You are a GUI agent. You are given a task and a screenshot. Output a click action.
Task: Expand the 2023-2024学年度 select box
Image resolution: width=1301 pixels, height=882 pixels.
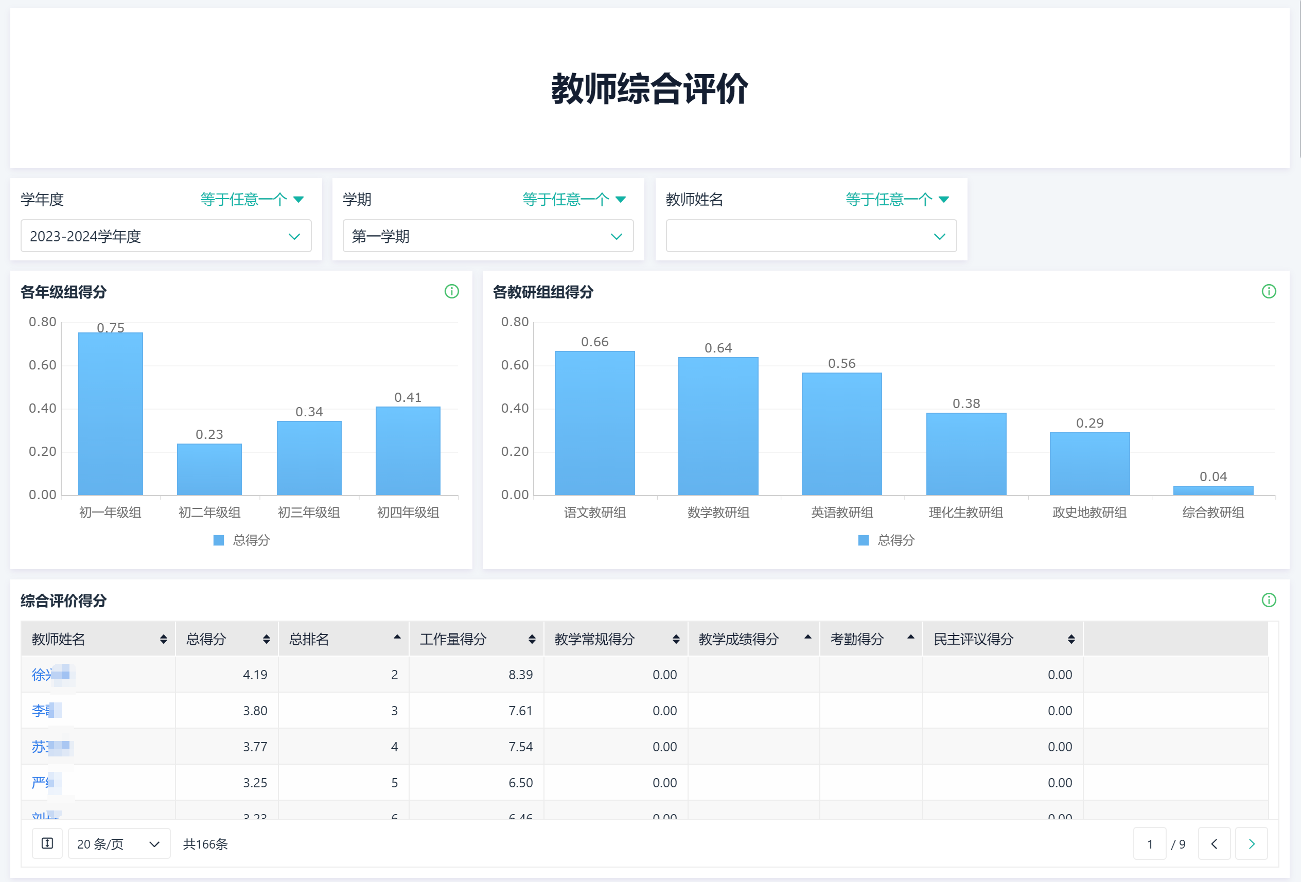(x=166, y=236)
